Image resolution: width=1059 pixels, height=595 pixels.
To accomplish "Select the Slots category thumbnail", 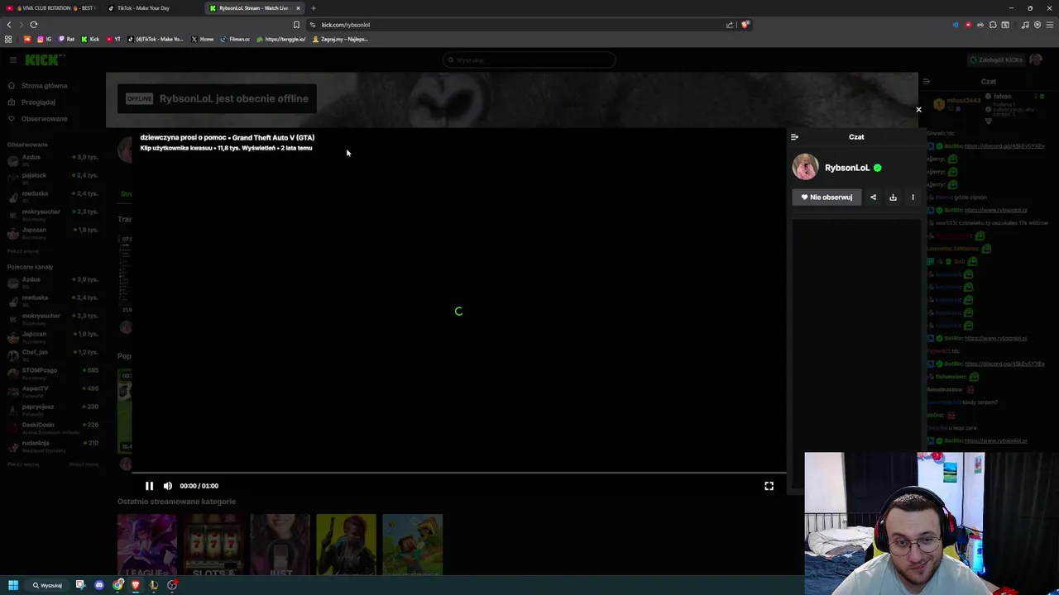I will (x=213, y=545).
